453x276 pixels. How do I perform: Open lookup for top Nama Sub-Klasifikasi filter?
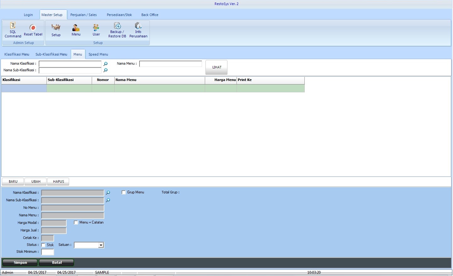click(x=106, y=70)
